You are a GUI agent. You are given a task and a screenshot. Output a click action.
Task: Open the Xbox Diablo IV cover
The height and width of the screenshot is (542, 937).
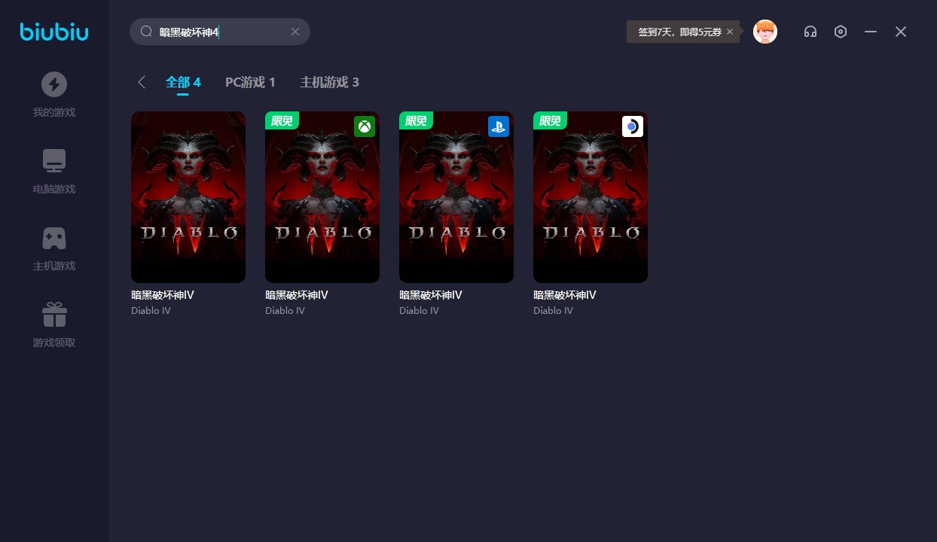pyautogui.click(x=322, y=197)
